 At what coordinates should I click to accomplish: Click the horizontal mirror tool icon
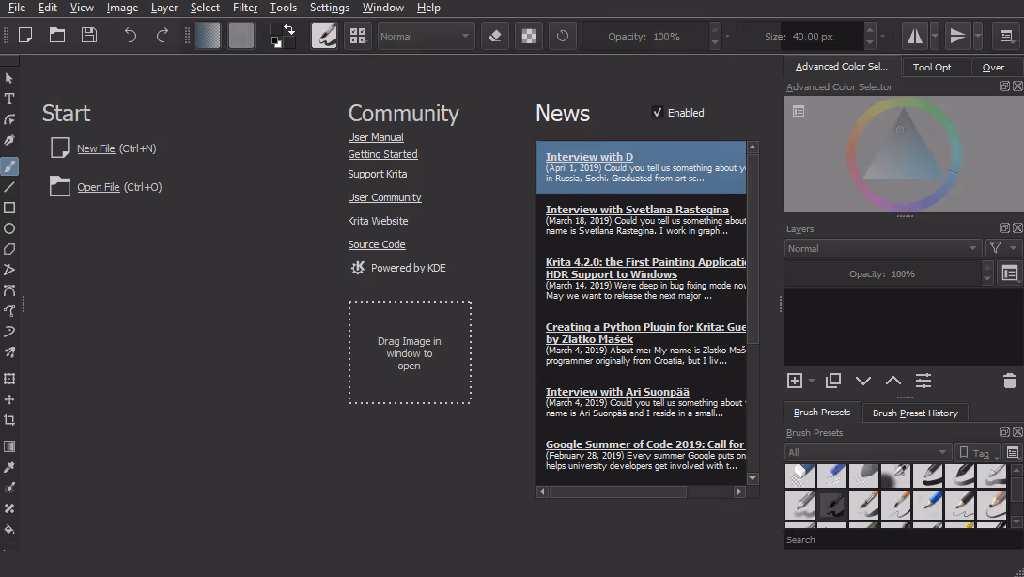coord(915,37)
